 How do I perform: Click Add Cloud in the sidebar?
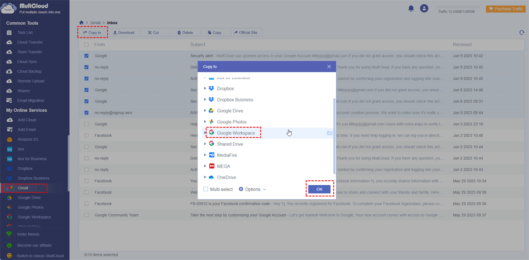pyautogui.click(x=27, y=120)
